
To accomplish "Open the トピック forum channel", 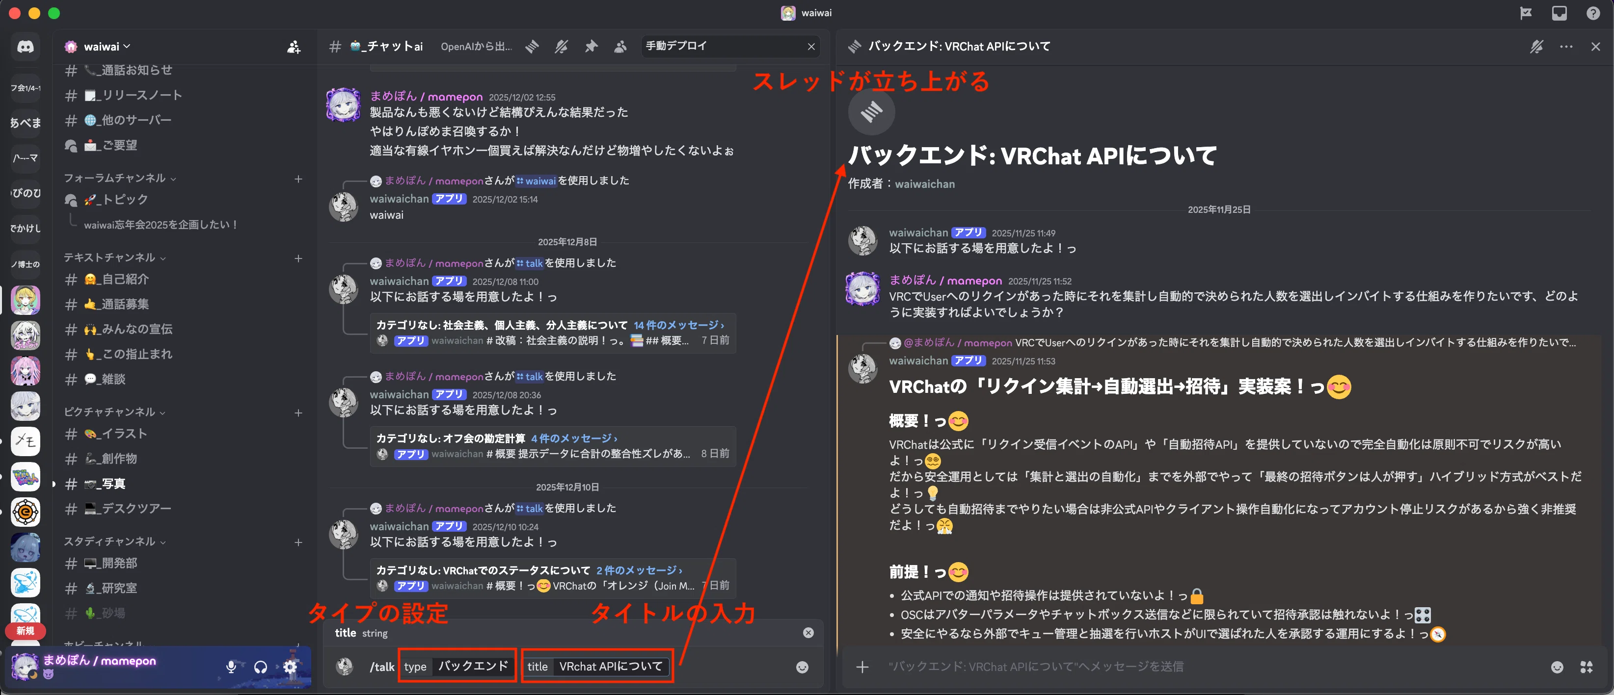I will click(184, 200).
